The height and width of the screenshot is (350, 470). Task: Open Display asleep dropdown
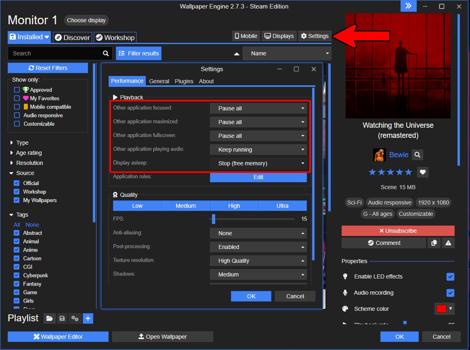coord(258,163)
